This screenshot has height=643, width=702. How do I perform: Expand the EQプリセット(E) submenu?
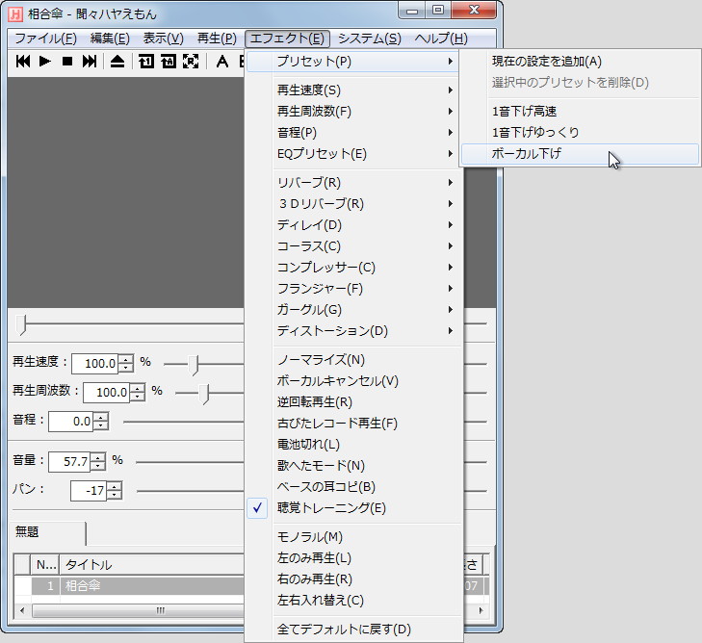pos(354,153)
